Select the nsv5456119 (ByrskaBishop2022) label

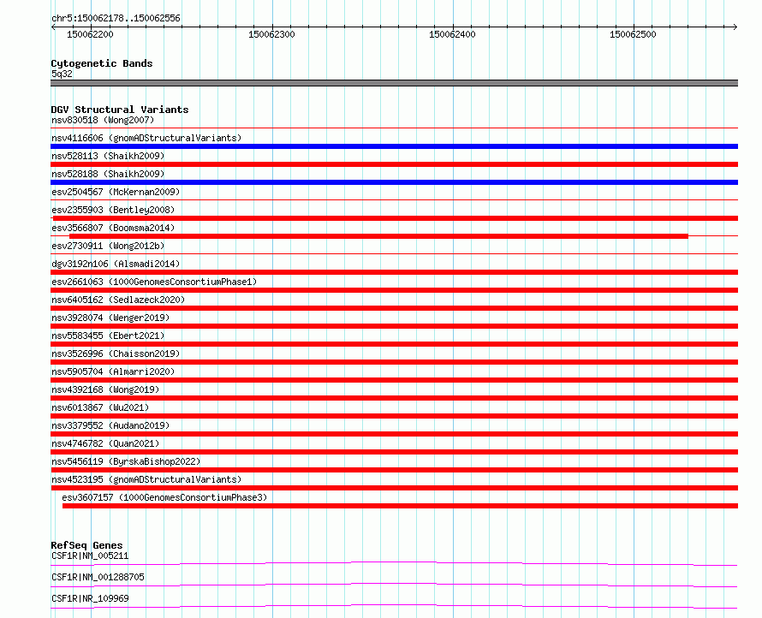coord(126,461)
